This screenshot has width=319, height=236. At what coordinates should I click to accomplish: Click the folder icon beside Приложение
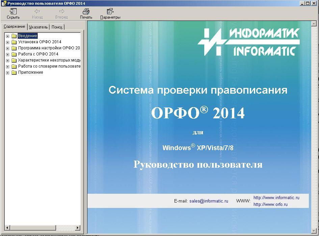coord(14,72)
